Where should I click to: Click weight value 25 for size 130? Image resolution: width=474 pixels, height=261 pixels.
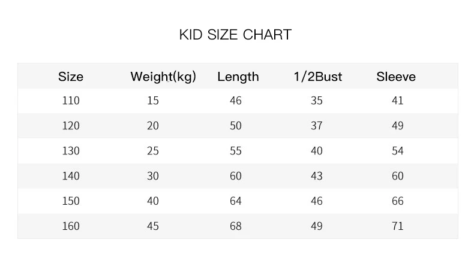tap(153, 151)
